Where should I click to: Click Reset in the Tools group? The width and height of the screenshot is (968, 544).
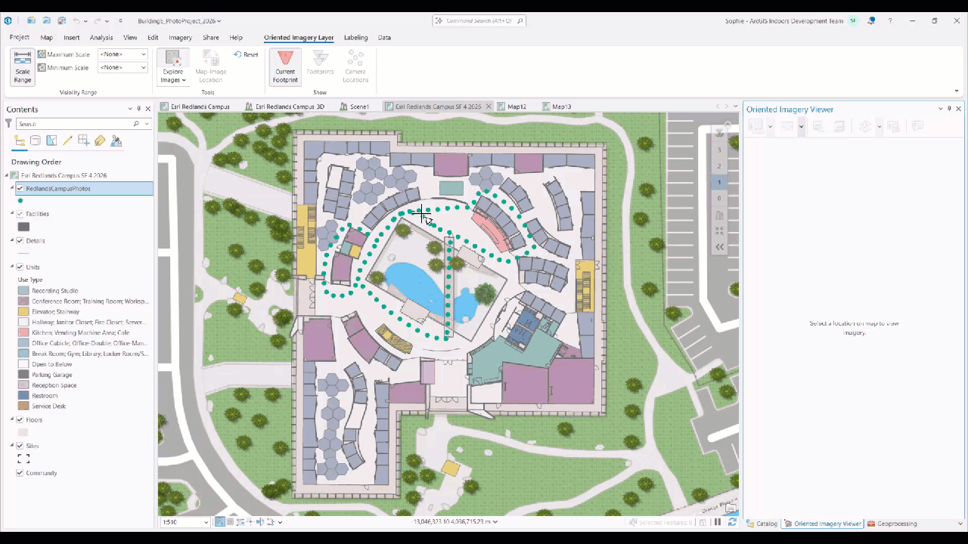246,54
